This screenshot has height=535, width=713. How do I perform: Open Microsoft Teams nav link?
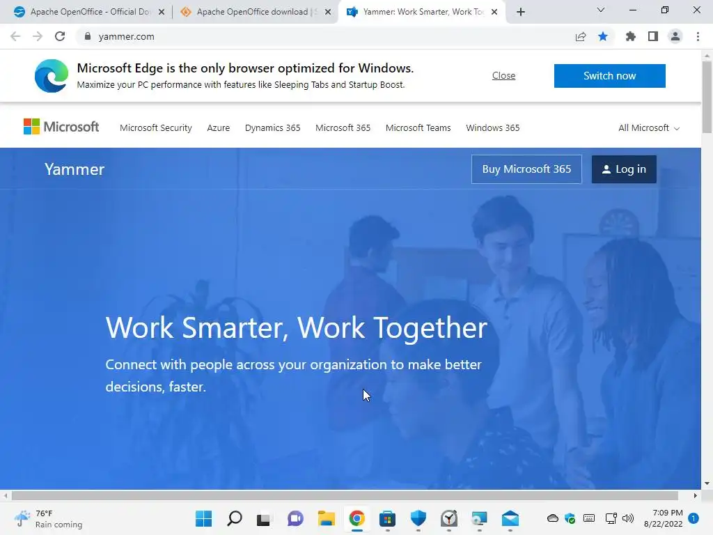pos(418,128)
